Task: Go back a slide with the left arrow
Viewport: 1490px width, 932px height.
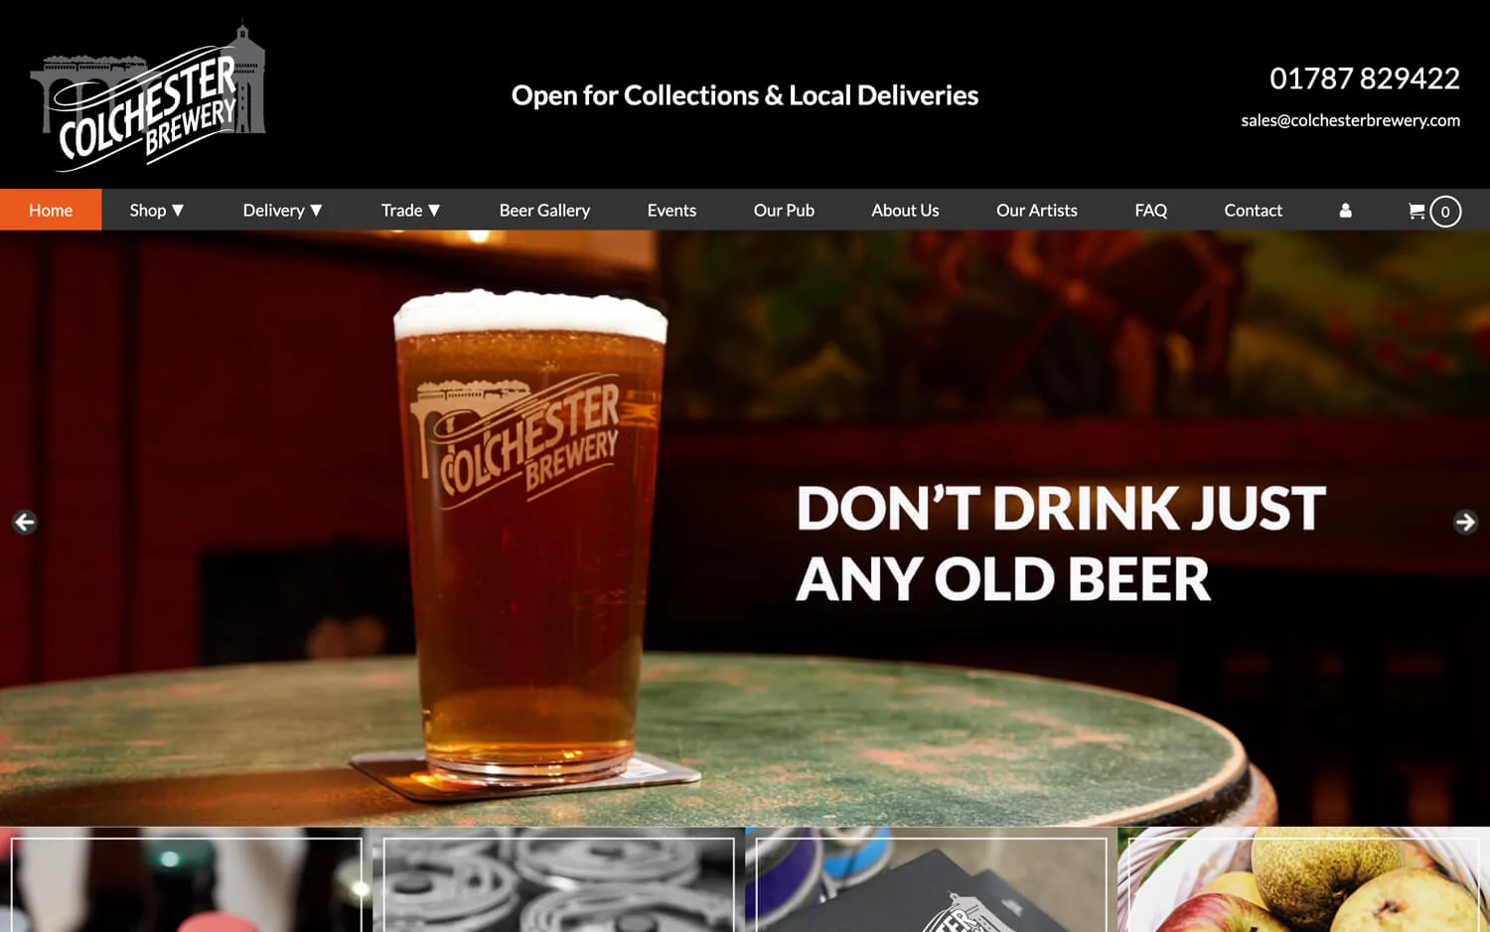Action: pos(24,522)
